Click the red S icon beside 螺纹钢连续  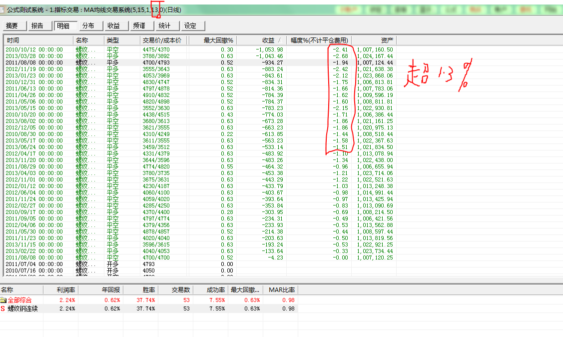pyautogui.click(x=3, y=308)
